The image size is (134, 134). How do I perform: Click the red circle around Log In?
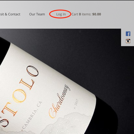(60, 14)
